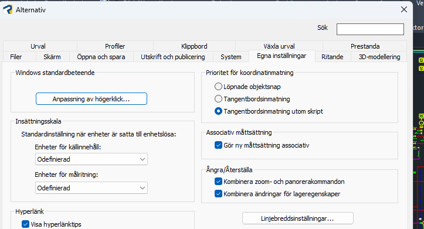424x229 pixels.
Task: Open Enheter för källinnehåll dropdown
Action: [91, 159]
